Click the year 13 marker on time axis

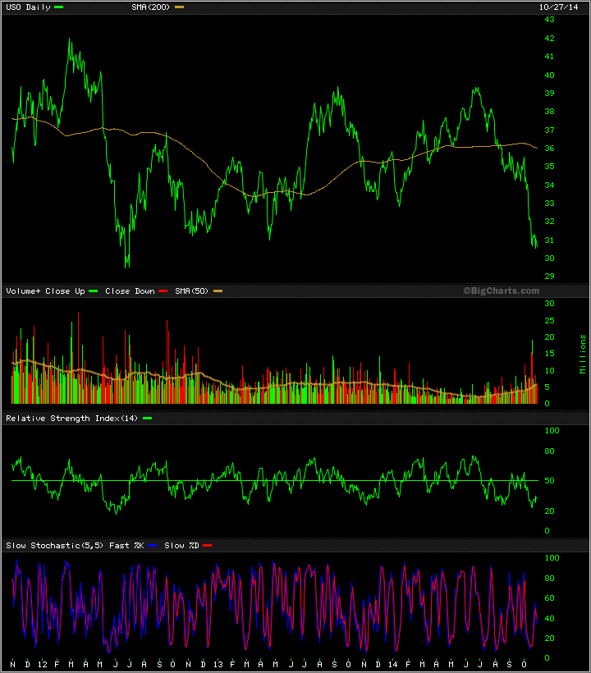click(x=218, y=663)
